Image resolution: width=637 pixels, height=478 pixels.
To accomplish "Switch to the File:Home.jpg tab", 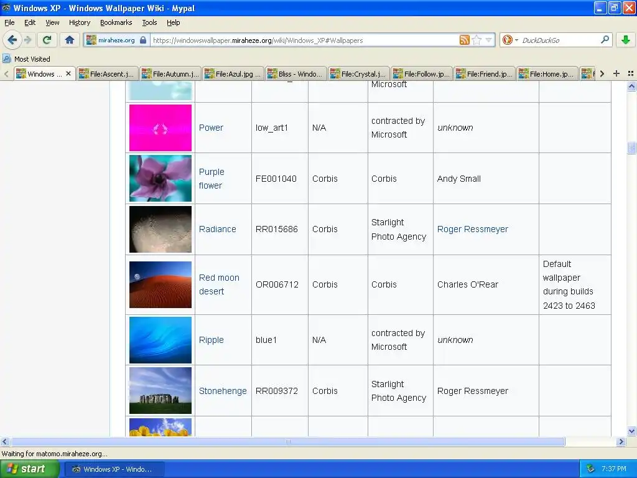I will (547, 73).
